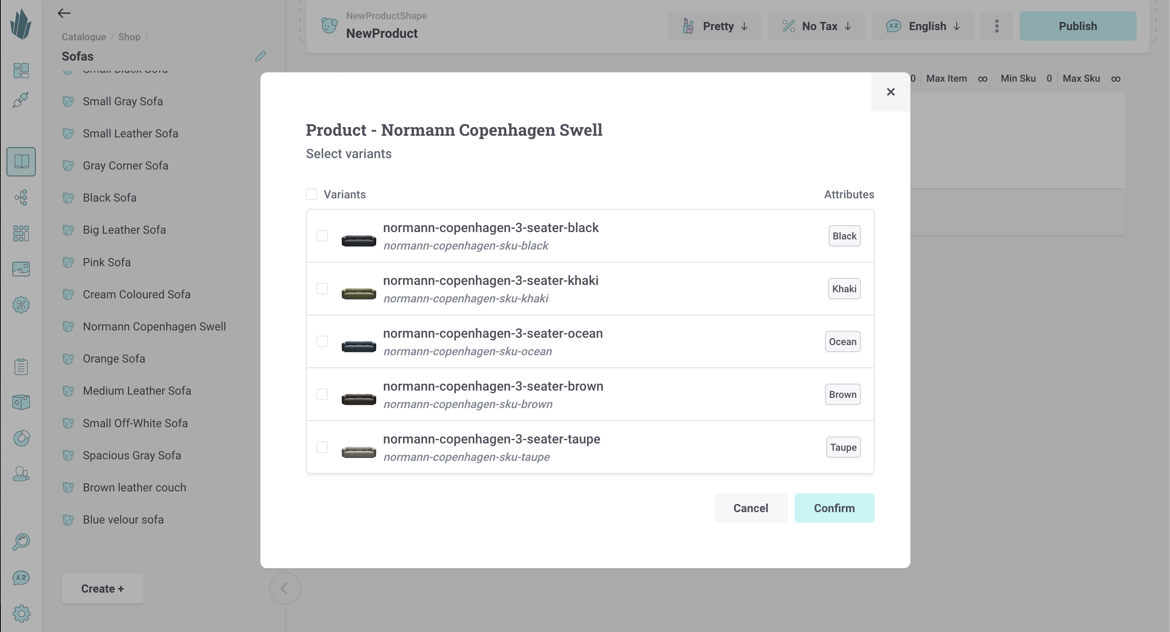Open the plug connections icon in sidebar

(21, 100)
